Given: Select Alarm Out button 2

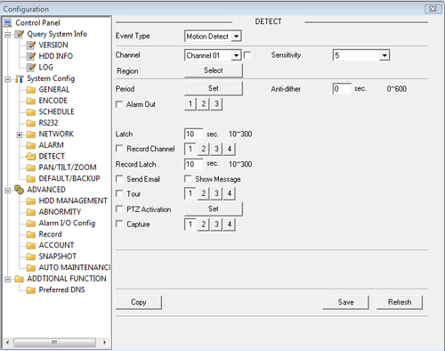Looking at the screenshot, I should (204, 104).
